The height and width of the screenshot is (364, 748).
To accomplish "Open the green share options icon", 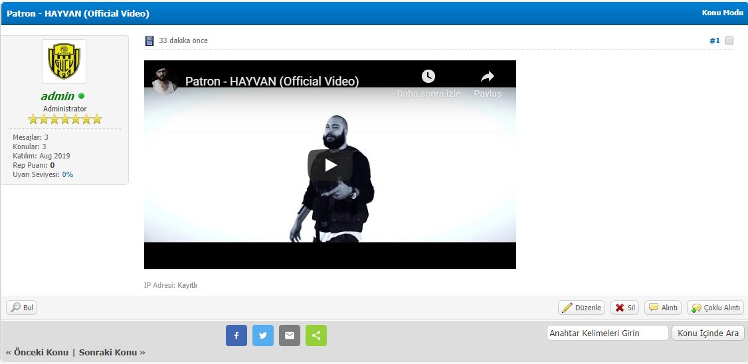I will [x=316, y=335].
